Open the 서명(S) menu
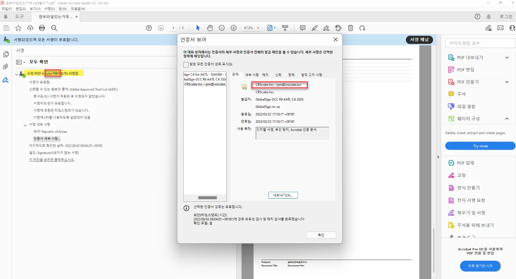Image resolution: width=516 pixels, height=279 pixels. pos(50,9)
